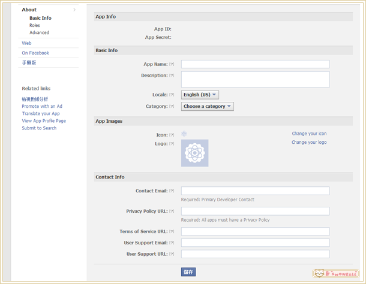Viewport: 366px width, 284px height.
Task: Click the Promote with an Ad link
Action: pos(42,106)
